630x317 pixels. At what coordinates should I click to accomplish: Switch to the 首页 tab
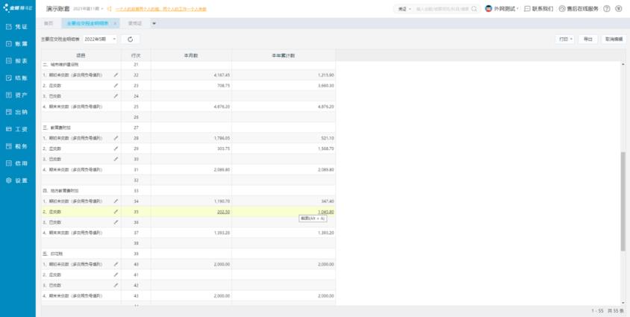49,23
